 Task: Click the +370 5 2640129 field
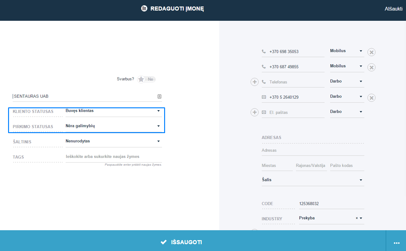[293, 97]
